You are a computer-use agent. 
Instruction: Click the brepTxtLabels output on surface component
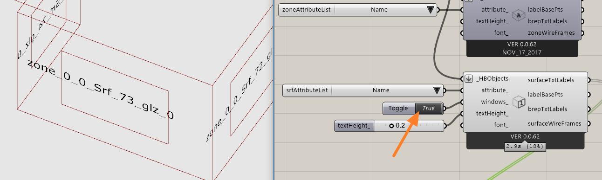[547, 109]
